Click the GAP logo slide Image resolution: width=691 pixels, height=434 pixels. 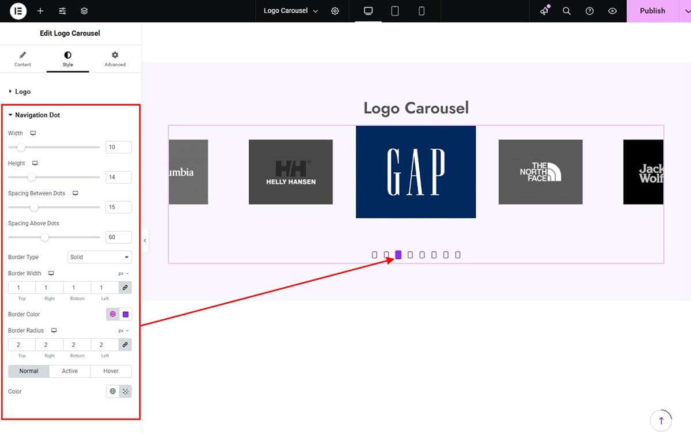(x=416, y=172)
